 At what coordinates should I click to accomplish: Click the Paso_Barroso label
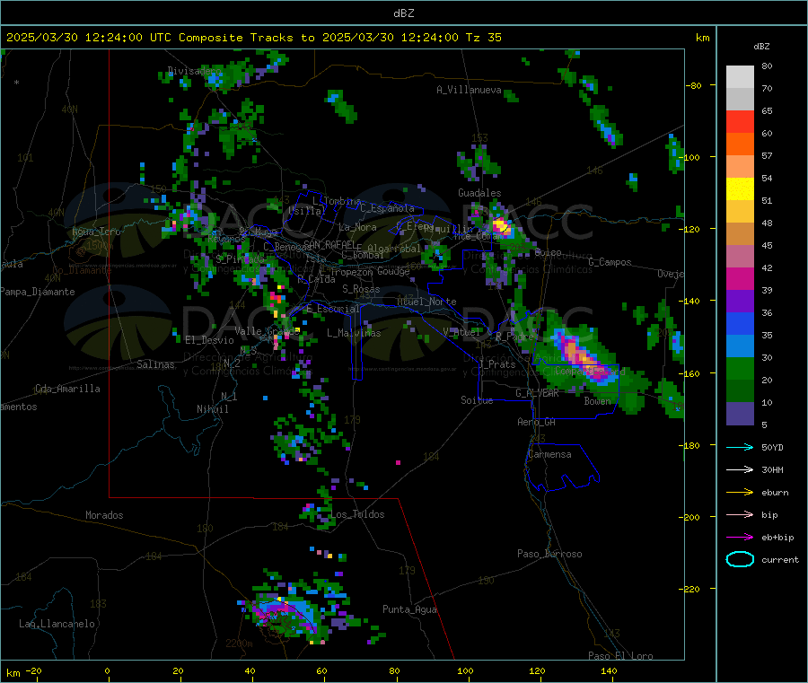point(549,554)
